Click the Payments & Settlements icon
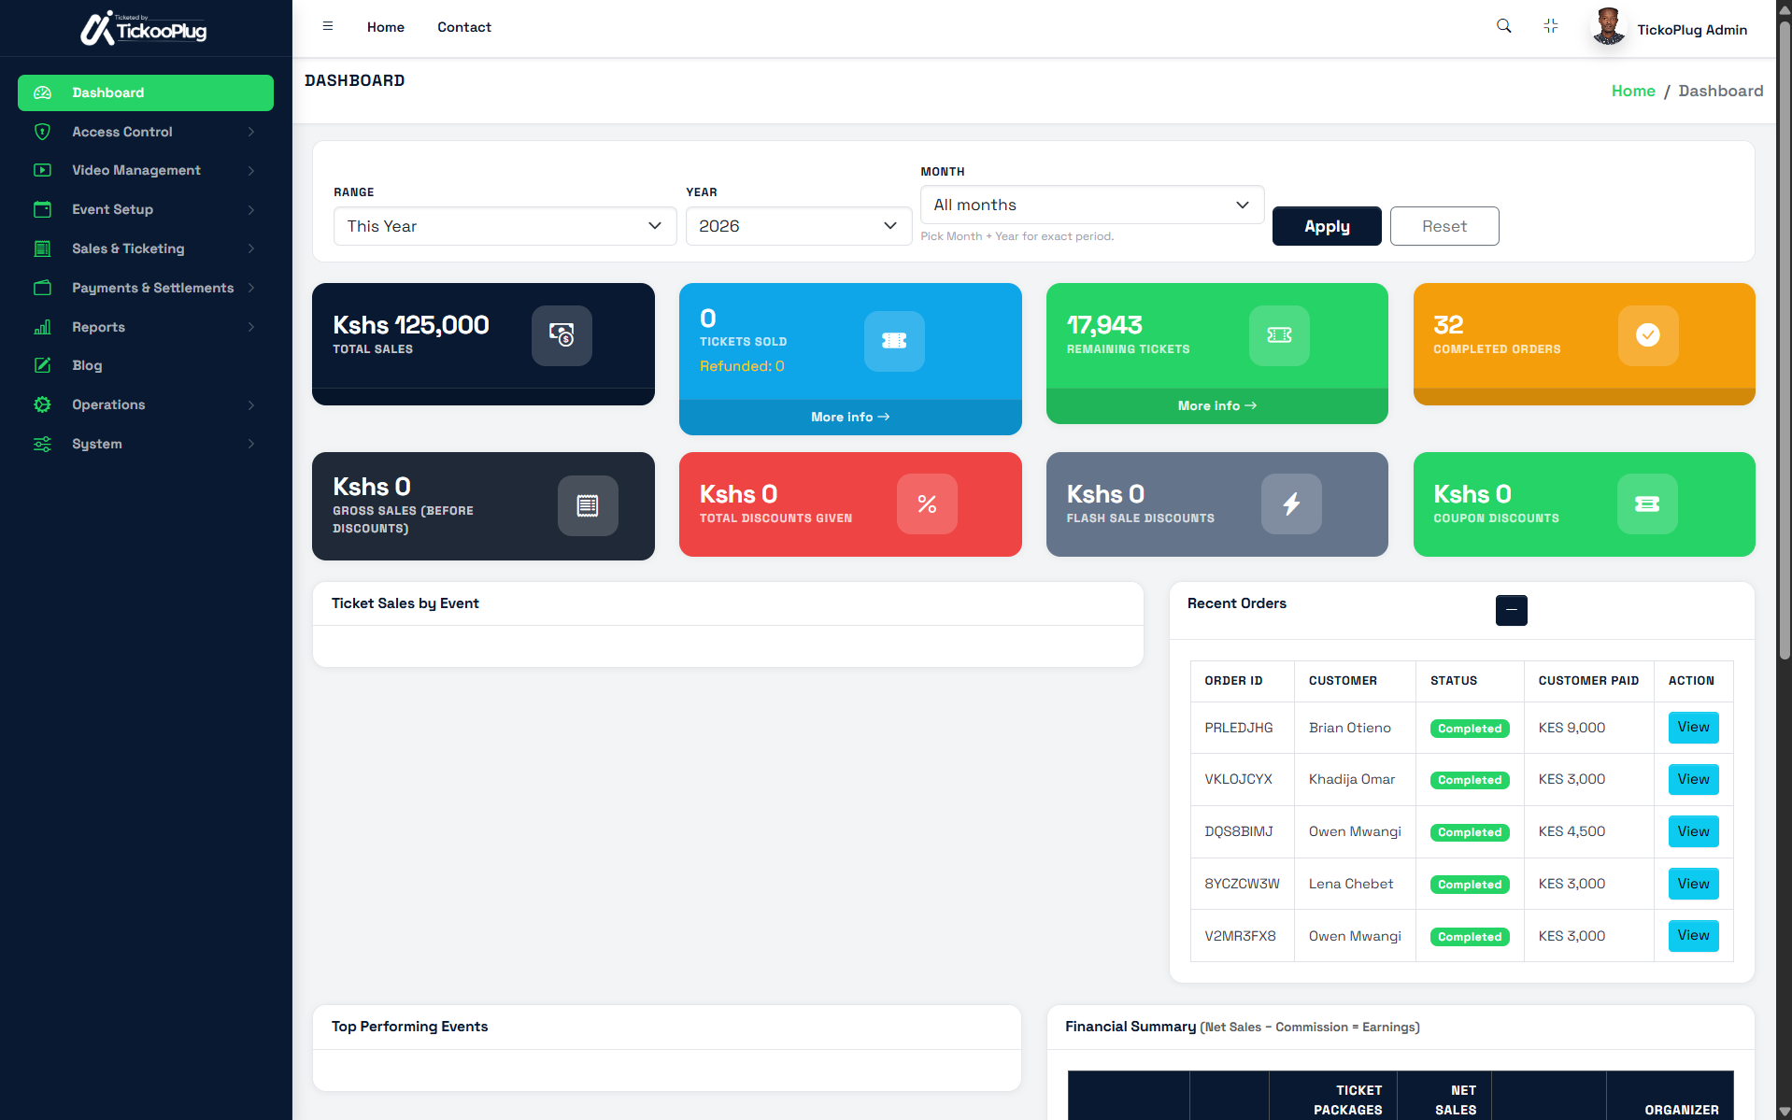This screenshot has height=1120, width=1792. 42,288
